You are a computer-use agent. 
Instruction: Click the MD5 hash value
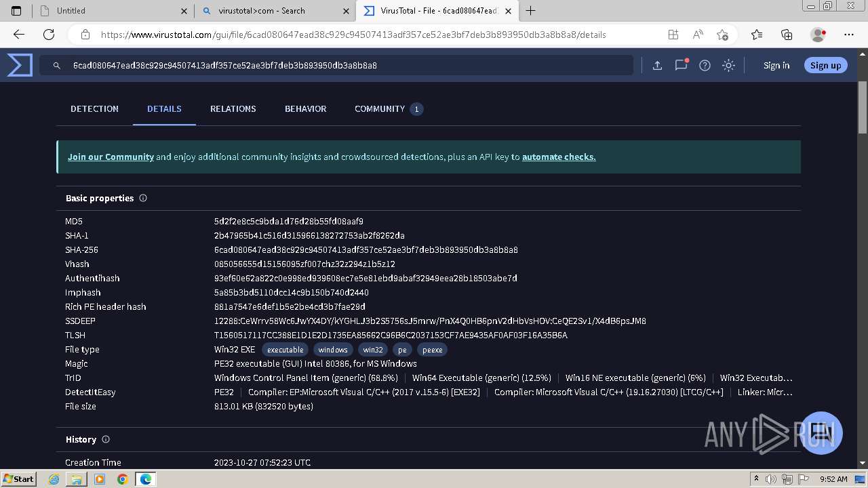point(289,221)
